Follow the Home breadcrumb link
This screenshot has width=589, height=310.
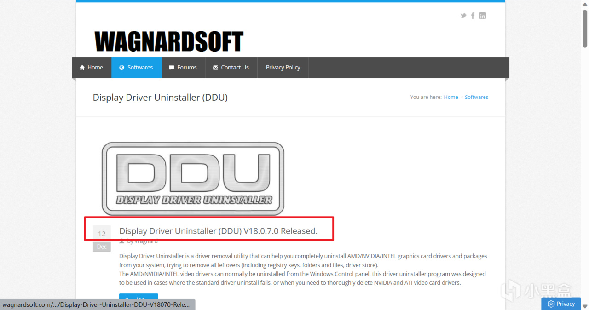(451, 97)
